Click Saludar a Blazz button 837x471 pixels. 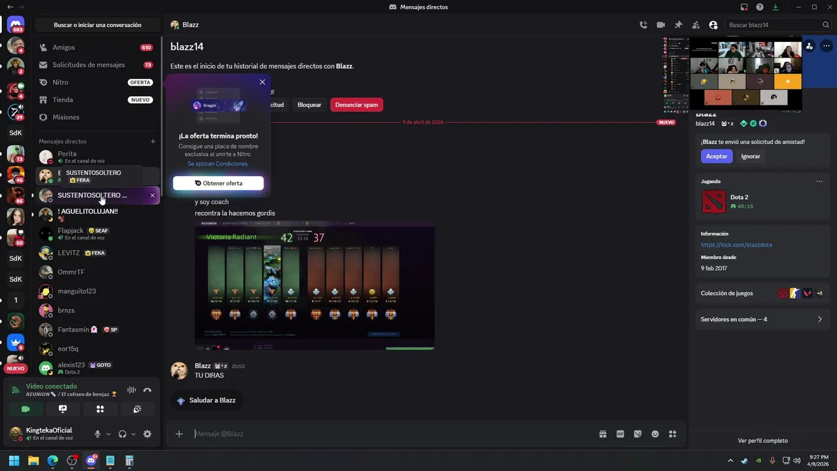click(206, 400)
